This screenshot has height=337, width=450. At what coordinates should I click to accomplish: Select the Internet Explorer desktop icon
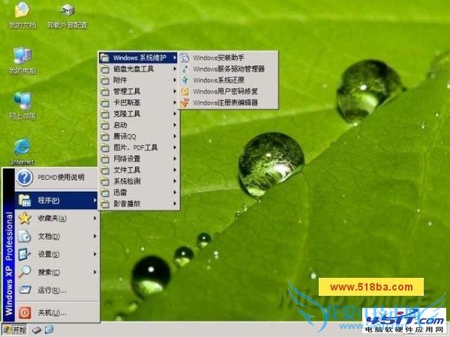pos(22,151)
